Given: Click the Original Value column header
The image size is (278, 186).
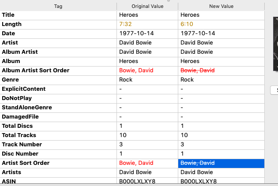Looking at the screenshot, I should click(x=147, y=6).
